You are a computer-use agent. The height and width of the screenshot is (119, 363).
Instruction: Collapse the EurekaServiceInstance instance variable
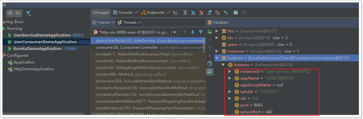[x=217, y=58]
